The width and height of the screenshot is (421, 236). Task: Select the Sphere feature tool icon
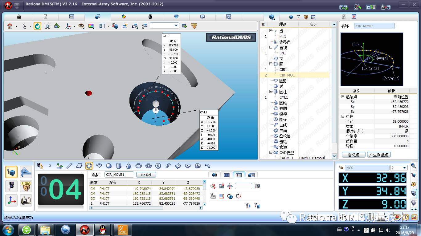pyautogui.click(x=109, y=166)
